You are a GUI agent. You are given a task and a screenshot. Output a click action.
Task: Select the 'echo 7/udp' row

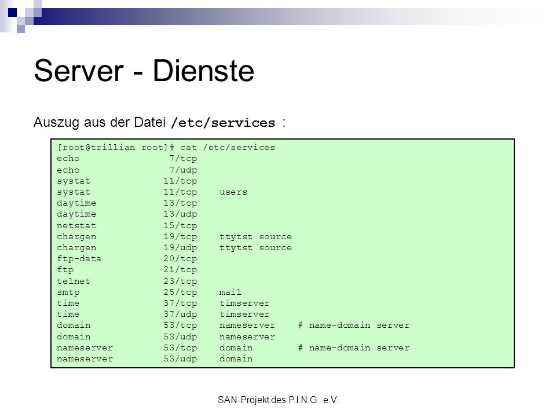coord(127,170)
